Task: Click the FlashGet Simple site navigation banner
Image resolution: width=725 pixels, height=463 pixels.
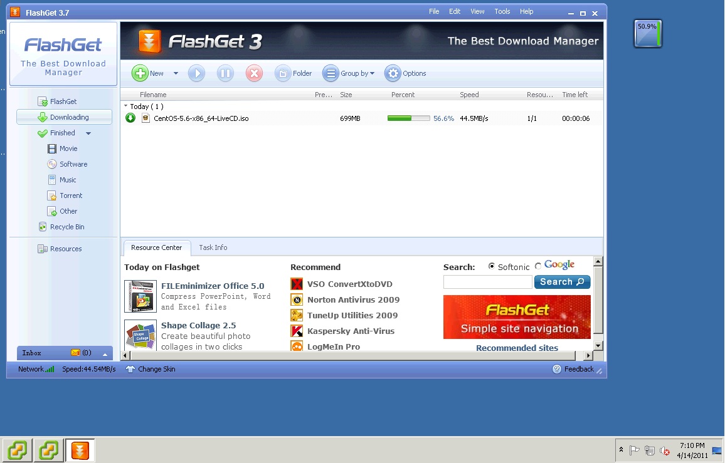Action: pyautogui.click(x=517, y=317)
